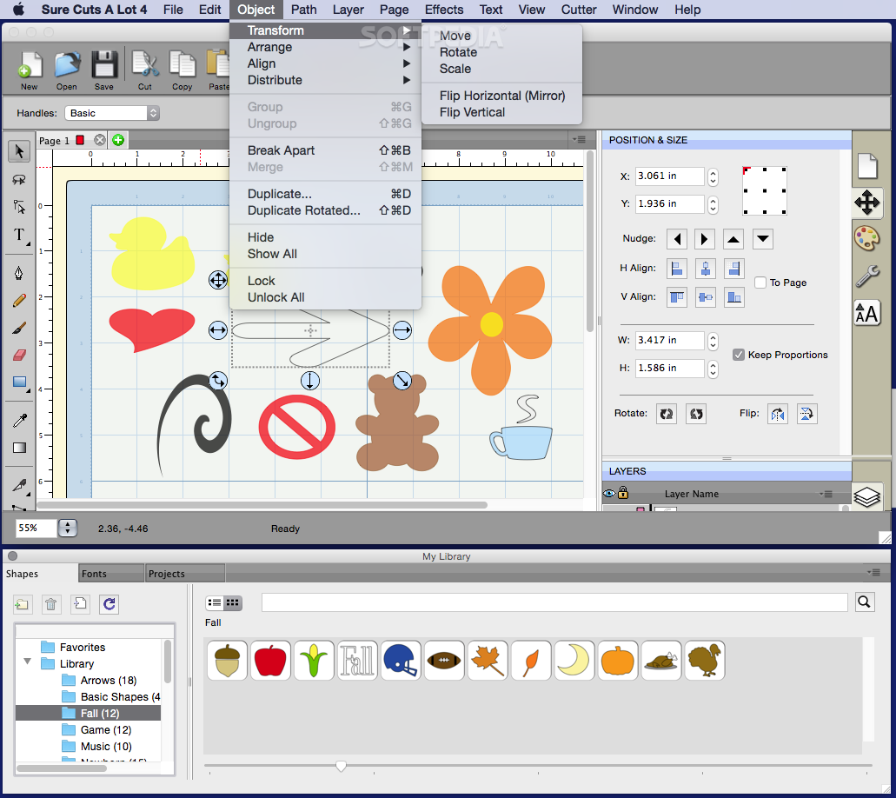This screenshot has width=896, height=798.
Task: Collapse the Library tree folder
Action: pyautogui.click(x=27, y=662)
